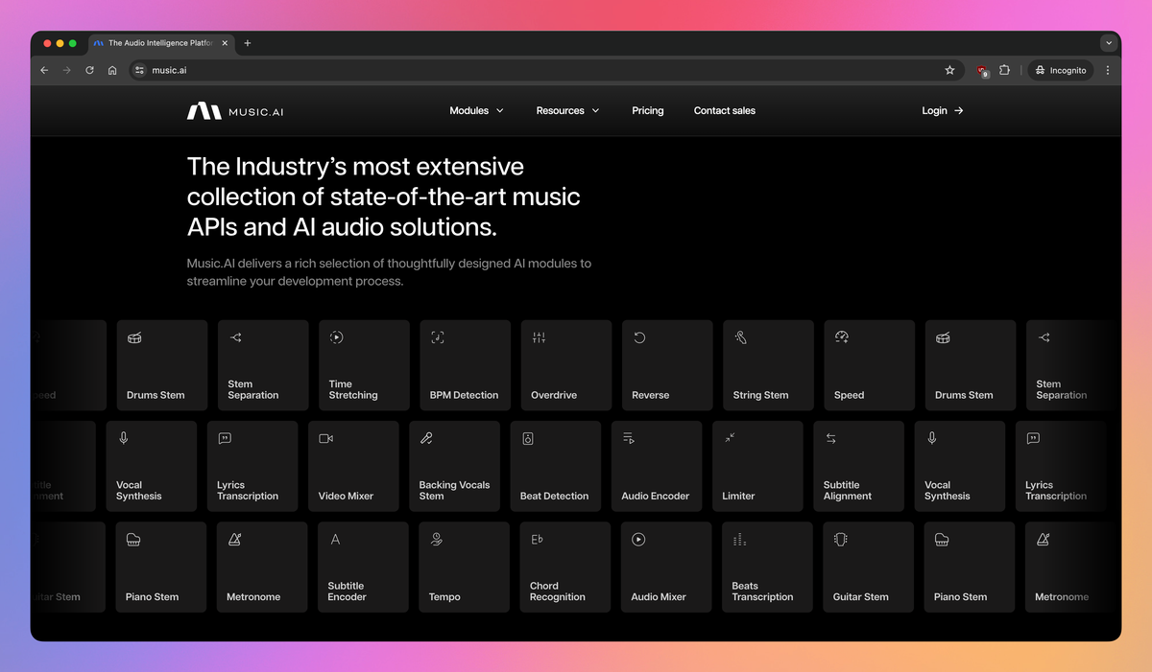Open the Pricing page
The height and width of the screenshot is (672, 1152).
tap(648, 110)
